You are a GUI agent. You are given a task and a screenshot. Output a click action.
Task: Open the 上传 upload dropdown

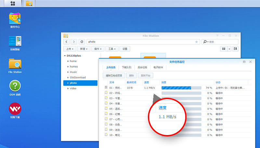click(x=70, y=49)
